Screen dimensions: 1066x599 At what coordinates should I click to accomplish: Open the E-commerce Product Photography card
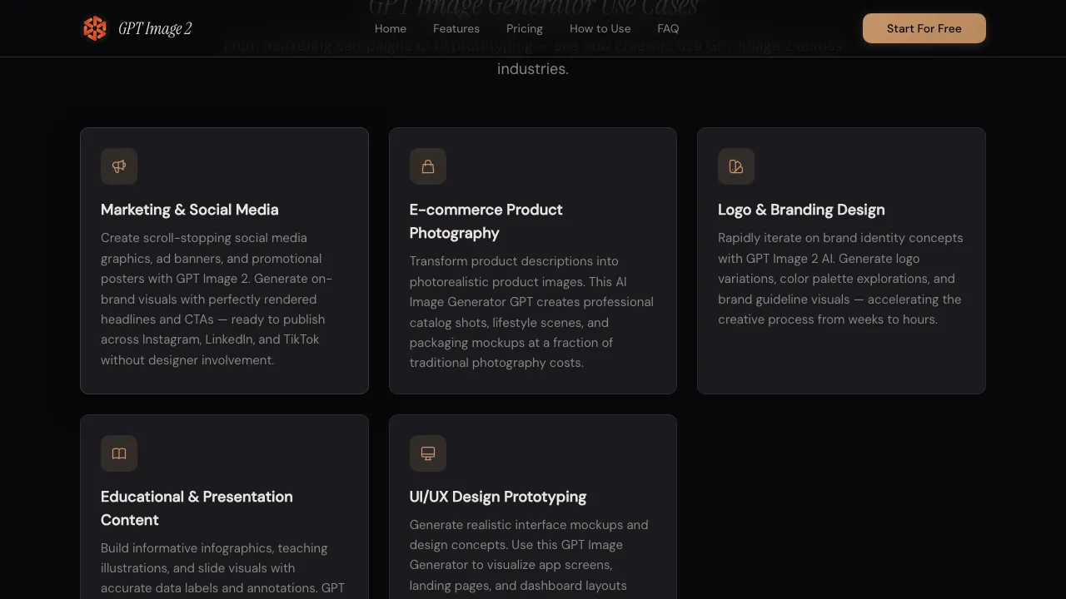tap(532, 260)
